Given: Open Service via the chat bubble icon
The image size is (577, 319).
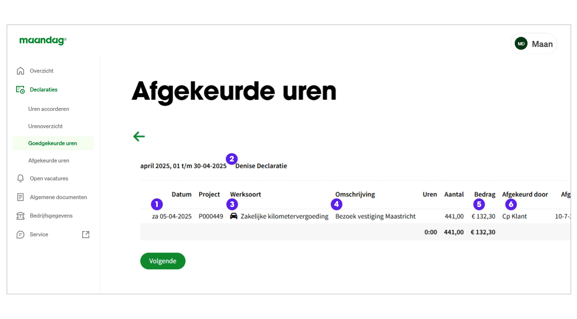Looking at the screenshot, I should pos(20,234).
